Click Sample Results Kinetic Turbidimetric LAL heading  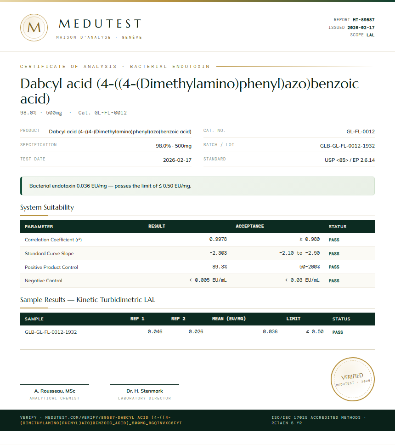click(x=88, y=300)
